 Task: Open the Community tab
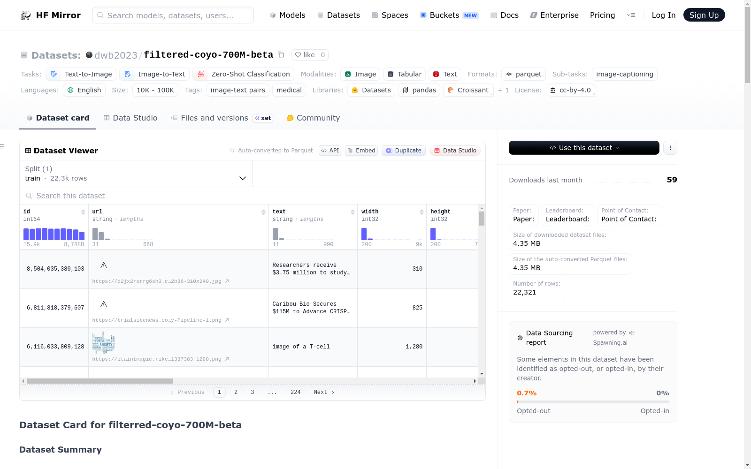point(313,118)
